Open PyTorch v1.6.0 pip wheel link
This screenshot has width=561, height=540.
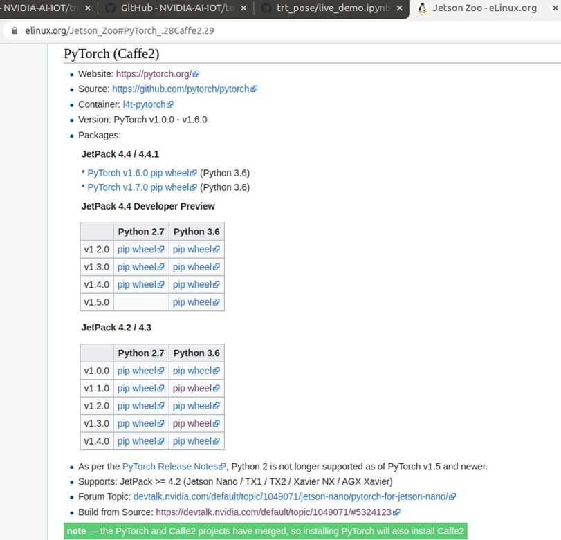click(138, 173)
